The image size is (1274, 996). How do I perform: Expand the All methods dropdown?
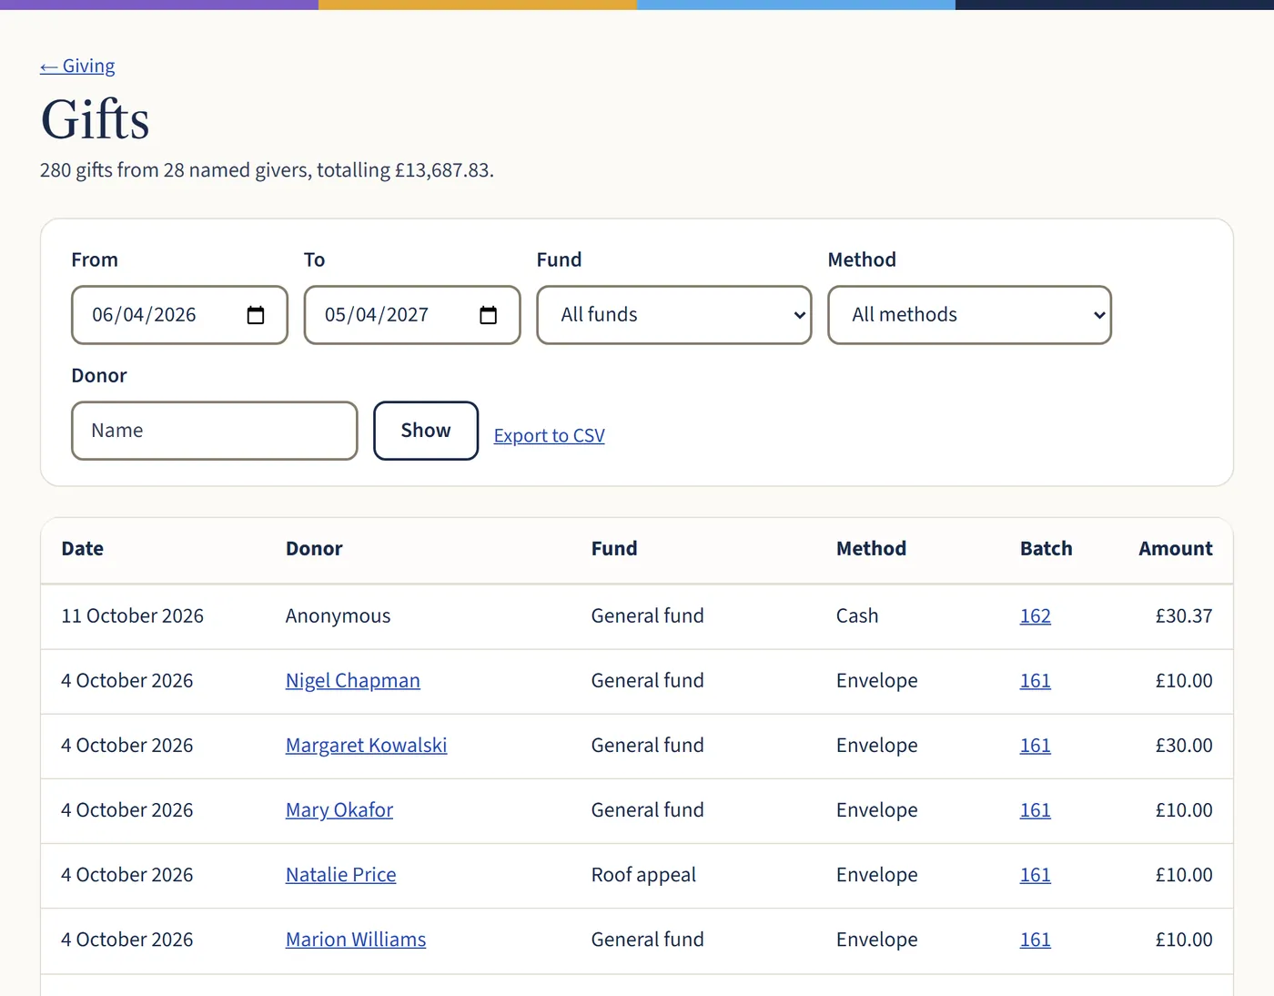coord(969,315)
